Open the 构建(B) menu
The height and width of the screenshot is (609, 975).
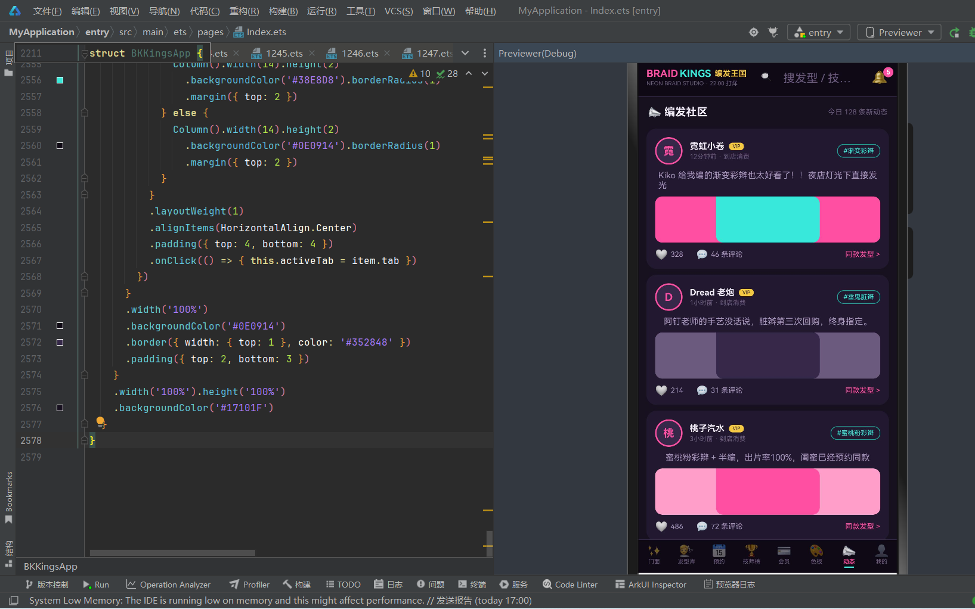(283, 11)
